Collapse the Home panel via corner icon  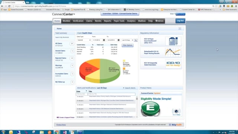coord(180,29)
